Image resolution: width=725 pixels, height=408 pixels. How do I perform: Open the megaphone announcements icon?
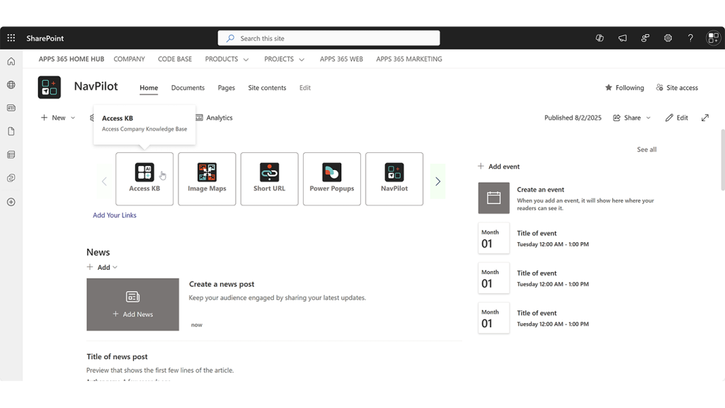pos(622,38)
